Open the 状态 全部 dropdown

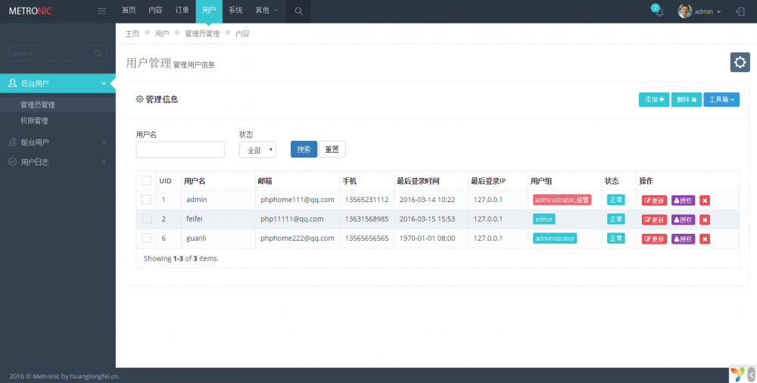pos(258,150)
